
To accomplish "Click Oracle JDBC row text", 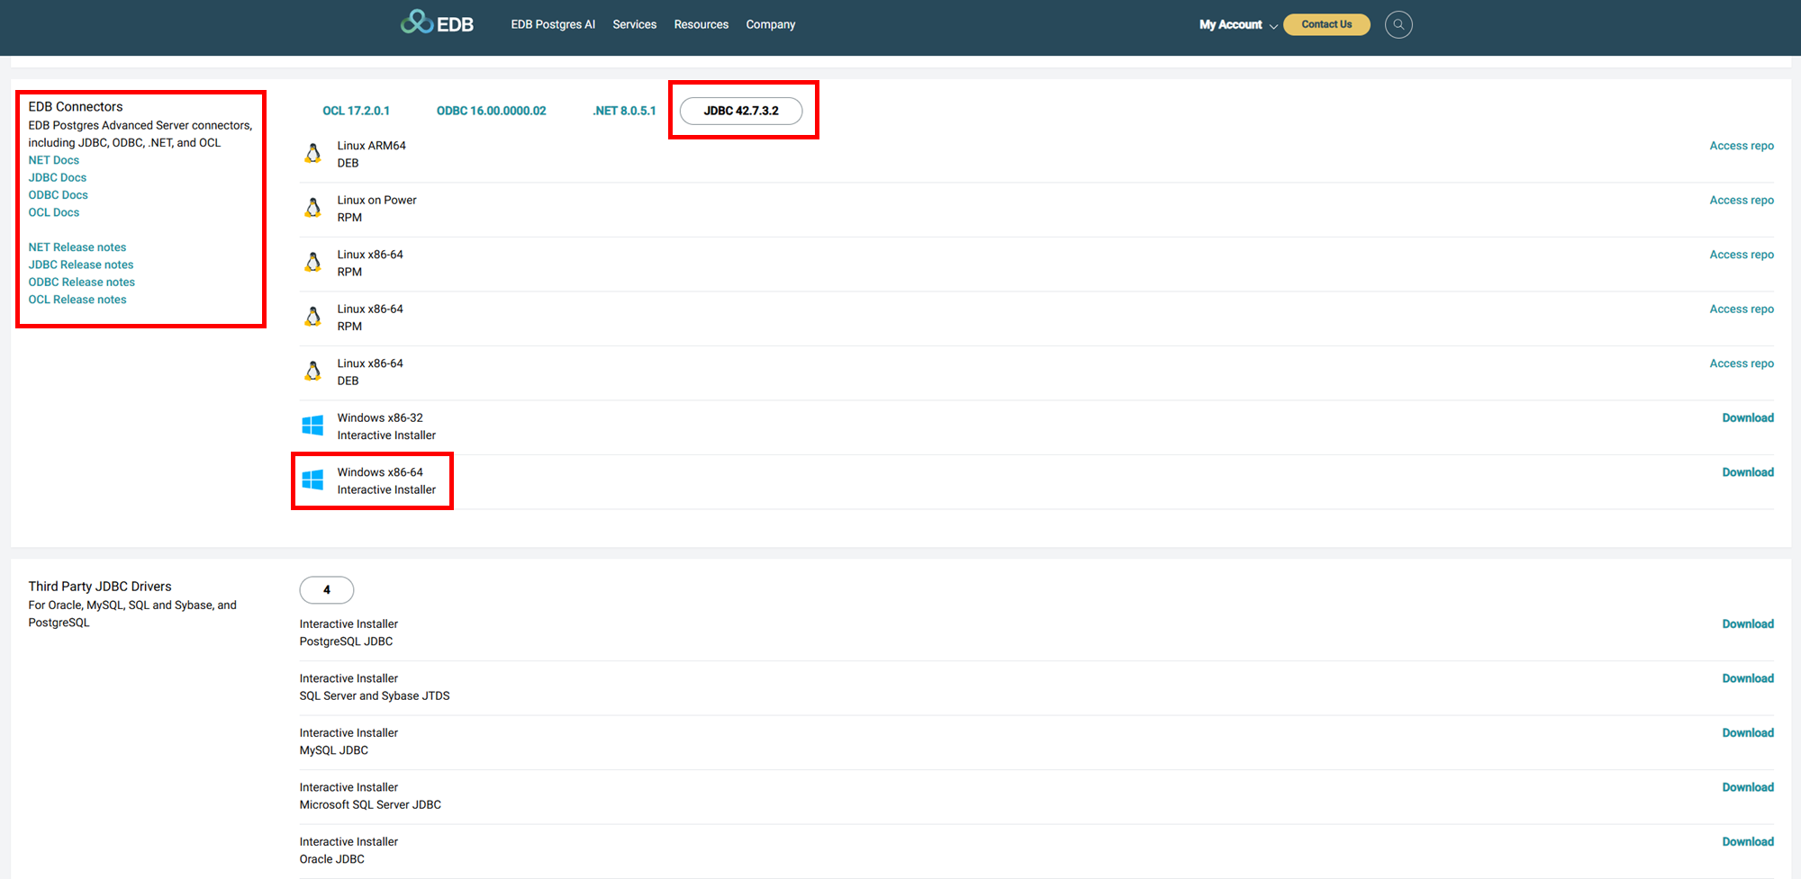I will (x=348, y=850).
